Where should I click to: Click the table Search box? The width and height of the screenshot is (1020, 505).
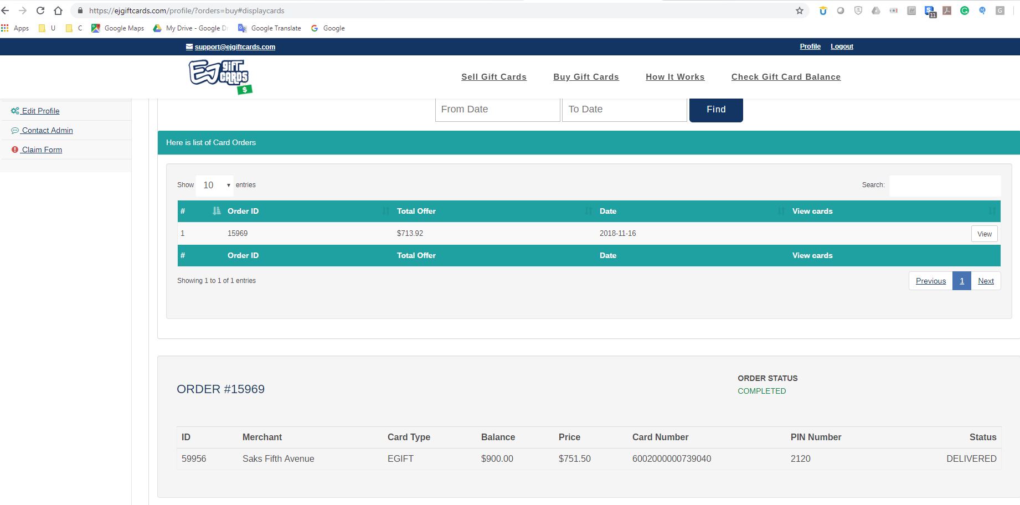944,185
